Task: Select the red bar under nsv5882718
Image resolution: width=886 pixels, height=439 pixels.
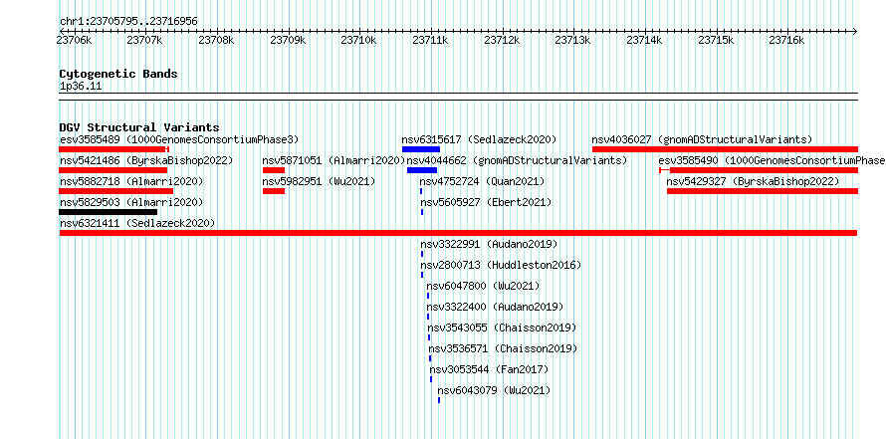Action: (x=115, y=191)
